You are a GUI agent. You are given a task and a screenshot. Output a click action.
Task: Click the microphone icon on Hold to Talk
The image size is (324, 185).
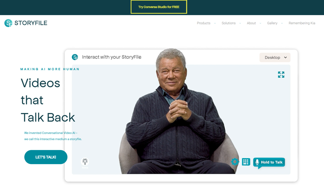[257, 162]
